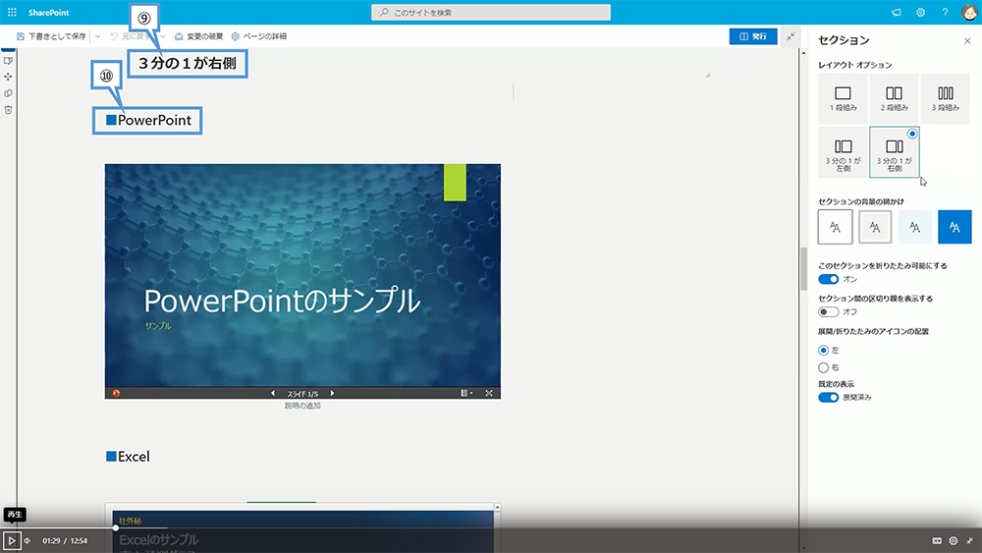Image resolution: width=982 pixels, height=553 pixels.
Task: Open the megaphone feedback icon in header
Action: pyautogui.click(x=897, y=13)
